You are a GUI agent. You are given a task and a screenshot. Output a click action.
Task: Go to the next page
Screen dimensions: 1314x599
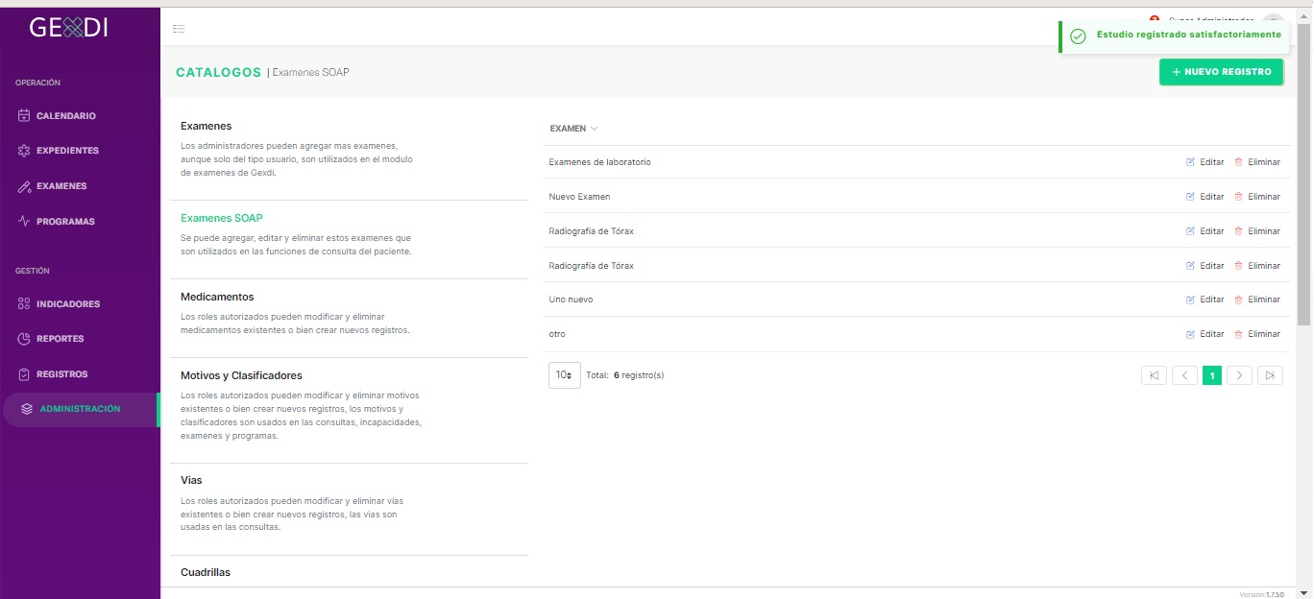pos(1240,375)
